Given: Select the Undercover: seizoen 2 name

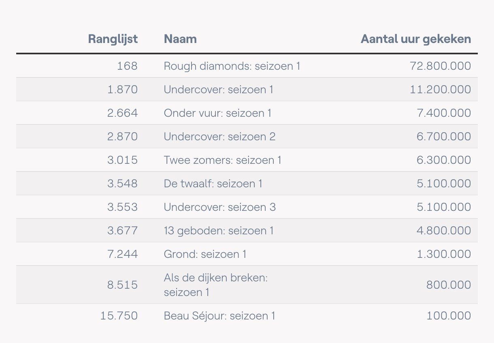Looking at the screenshot, I should click(x=219, y=136).
